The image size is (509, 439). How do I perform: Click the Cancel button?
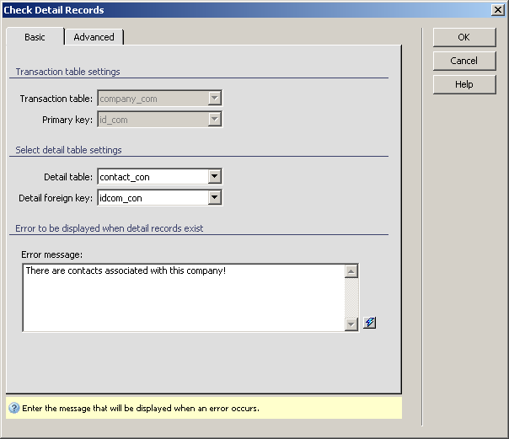point(463,61)
